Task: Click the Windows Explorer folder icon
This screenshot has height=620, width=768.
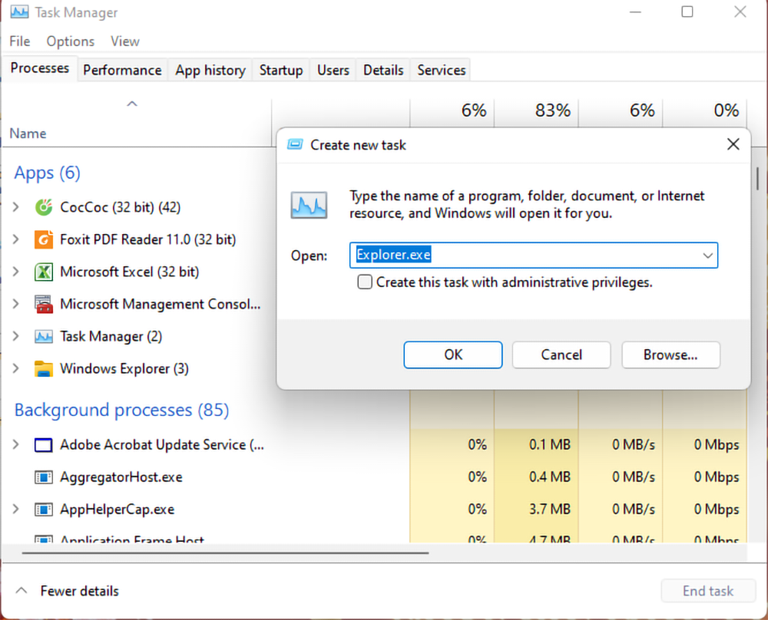Action: (44, 369)
